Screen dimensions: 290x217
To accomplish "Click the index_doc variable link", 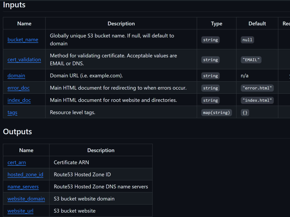I will [19, 100].
